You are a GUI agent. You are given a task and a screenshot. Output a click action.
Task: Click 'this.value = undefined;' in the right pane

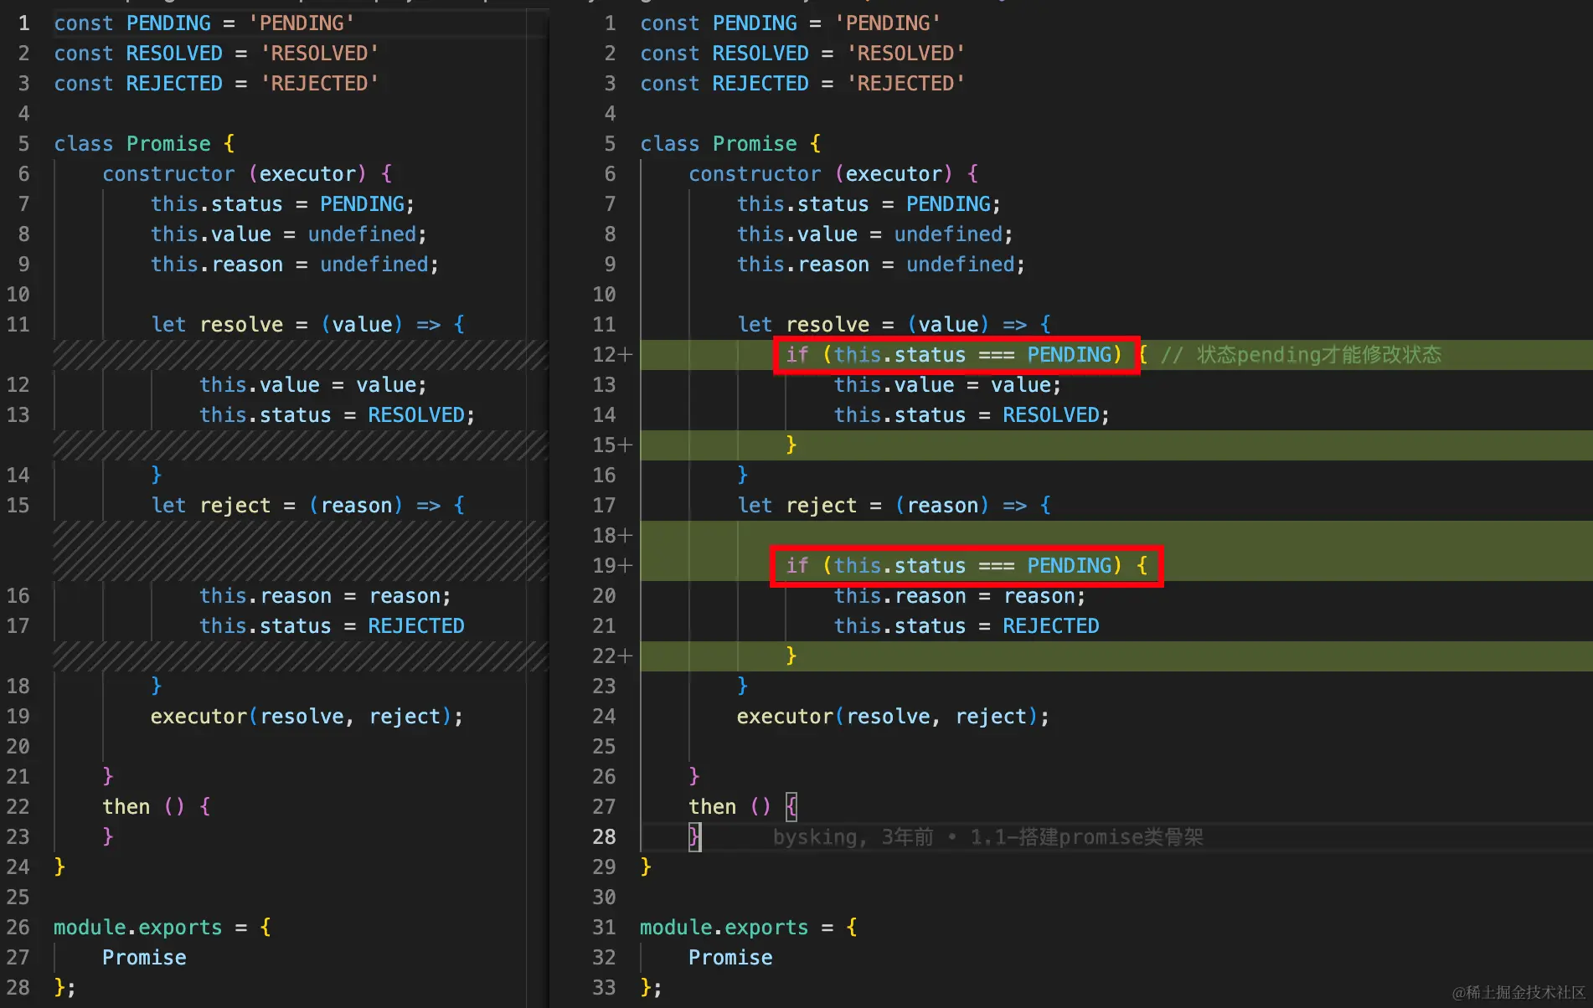pos(874,234)
